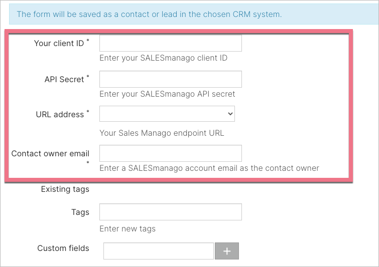
Task: Select the Contact owner email input
Action: pyautogui.click(x=171, y=153)
